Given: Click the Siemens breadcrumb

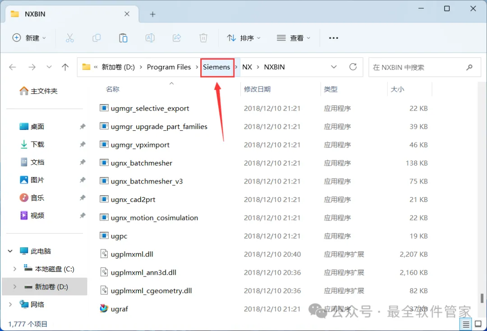Looking at the screenshot, I should click(x=216, y=67).
